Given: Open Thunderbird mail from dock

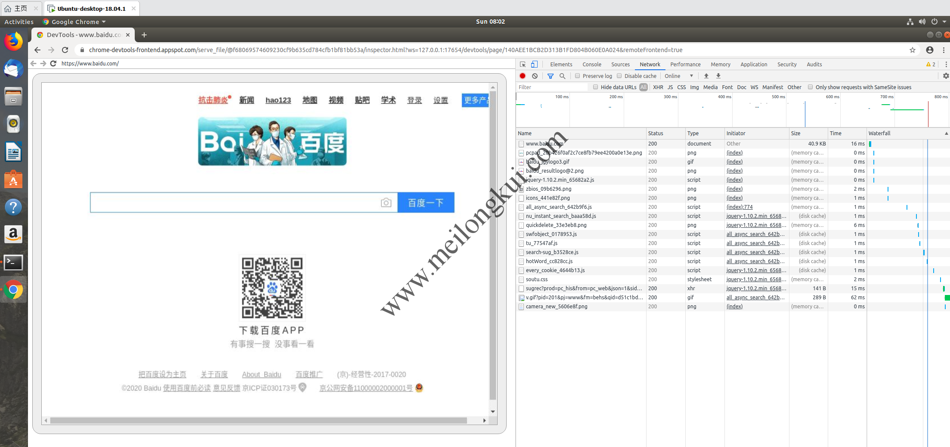Looking at the screenshot, I should (x=13, y=69).
